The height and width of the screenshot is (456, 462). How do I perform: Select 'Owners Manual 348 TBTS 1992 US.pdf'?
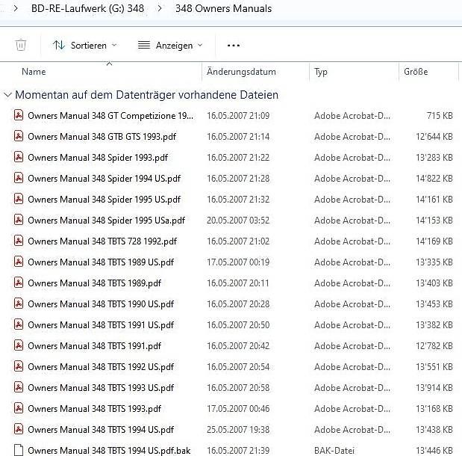click(101, 367)
